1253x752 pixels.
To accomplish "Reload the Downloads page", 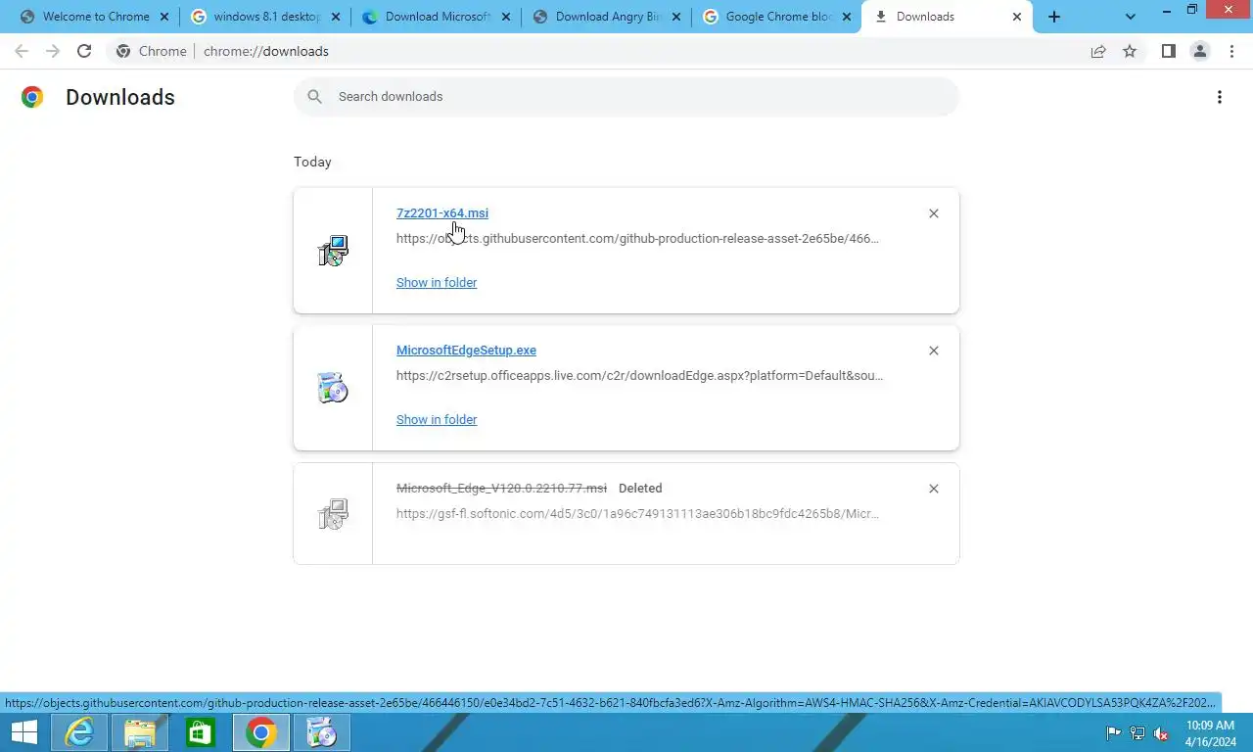I will [x=84, y=51].
